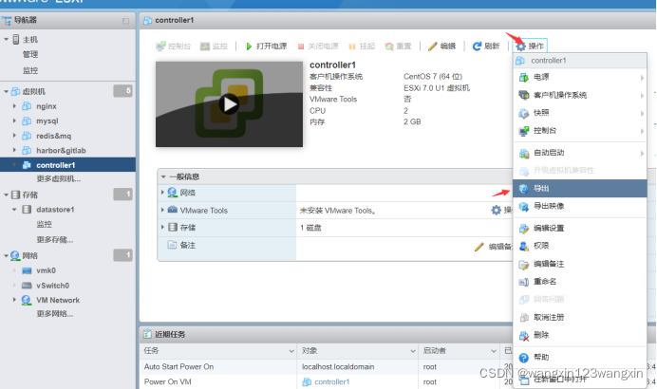Click the controller1 link in recent tasks
This screenshot has width=657, height=389.
(332, 381)
